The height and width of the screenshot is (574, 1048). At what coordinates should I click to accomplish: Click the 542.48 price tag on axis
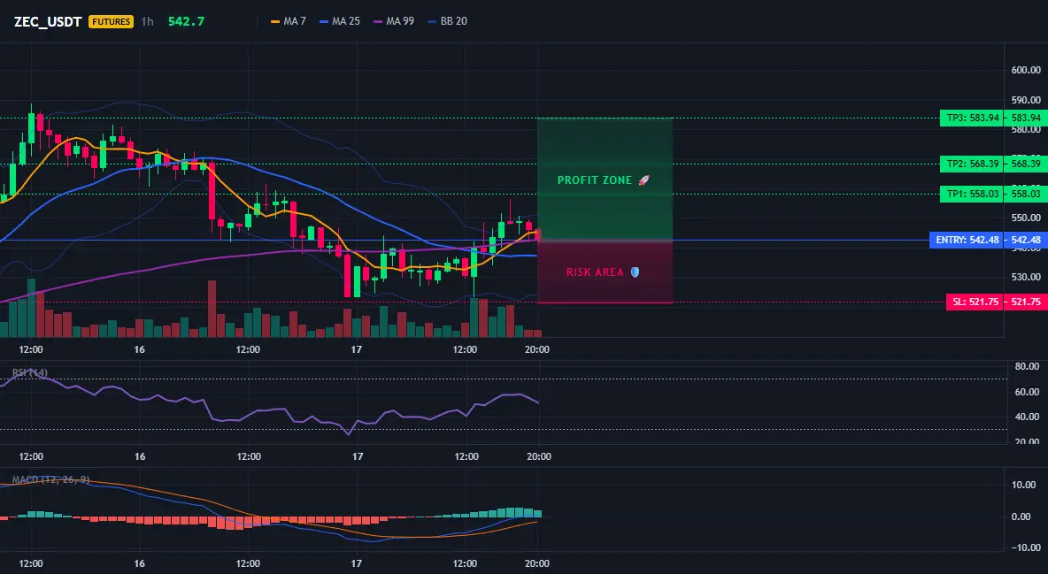[x=1025, y=240]
